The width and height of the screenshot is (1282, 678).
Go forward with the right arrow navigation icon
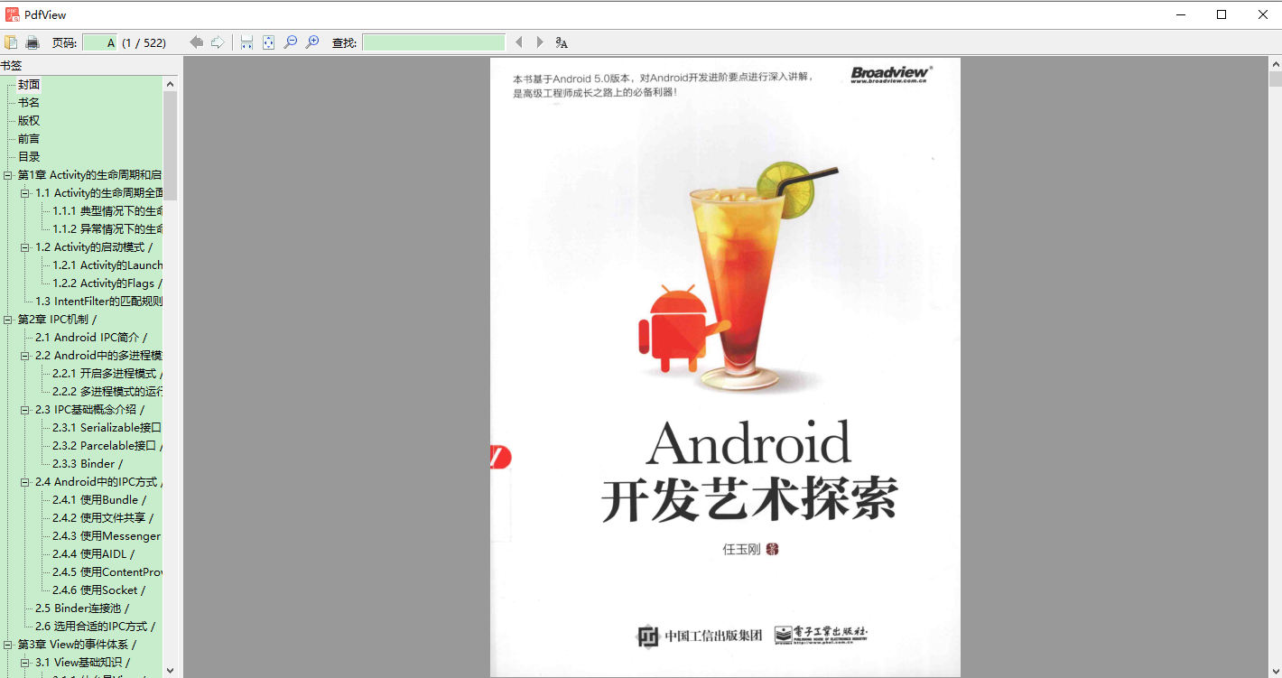point(218,42)
